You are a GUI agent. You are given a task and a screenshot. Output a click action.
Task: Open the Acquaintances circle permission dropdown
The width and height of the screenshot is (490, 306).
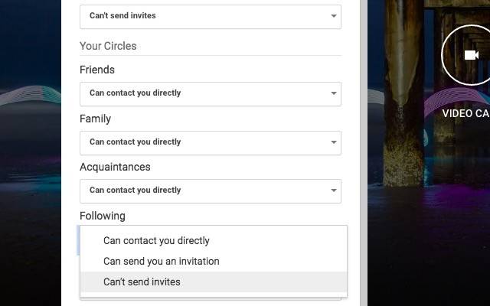[x=210, y=190]
